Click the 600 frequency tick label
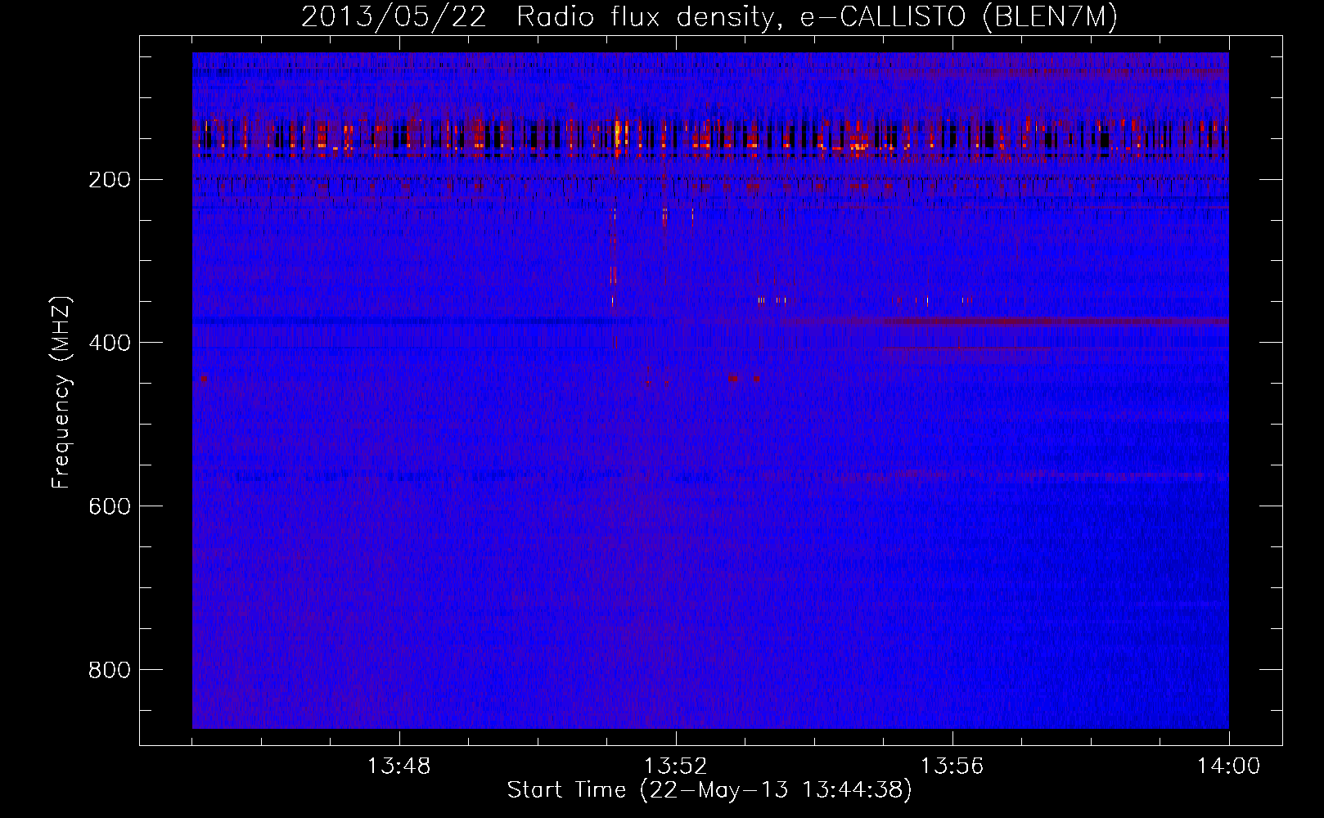The width and height of the screenshot is (1324, 818). (110, 506)
